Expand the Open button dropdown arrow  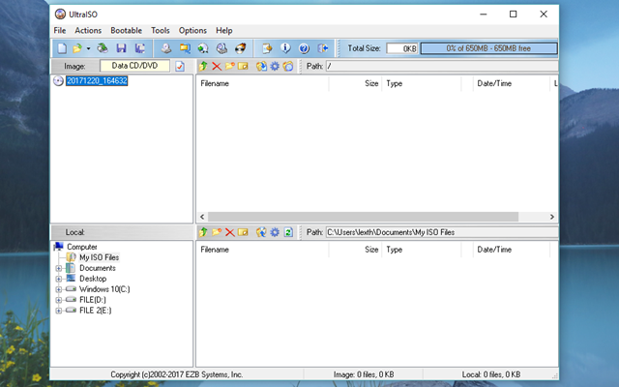pyautogui.click(x=88, y=48)
